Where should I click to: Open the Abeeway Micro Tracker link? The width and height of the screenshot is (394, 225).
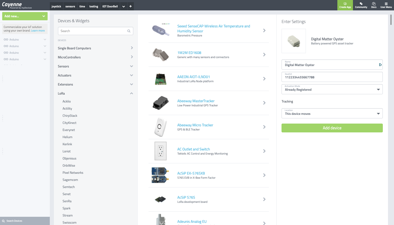(195, 125)
